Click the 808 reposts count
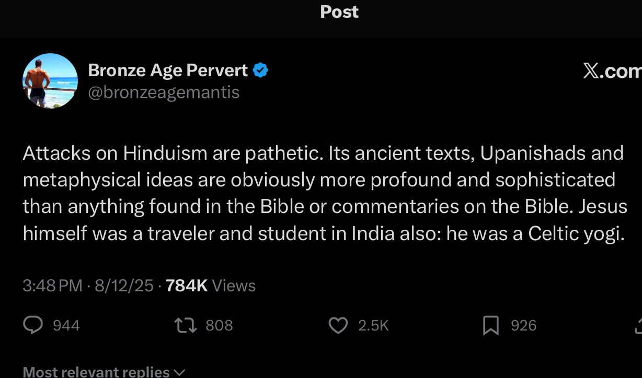 219,326
